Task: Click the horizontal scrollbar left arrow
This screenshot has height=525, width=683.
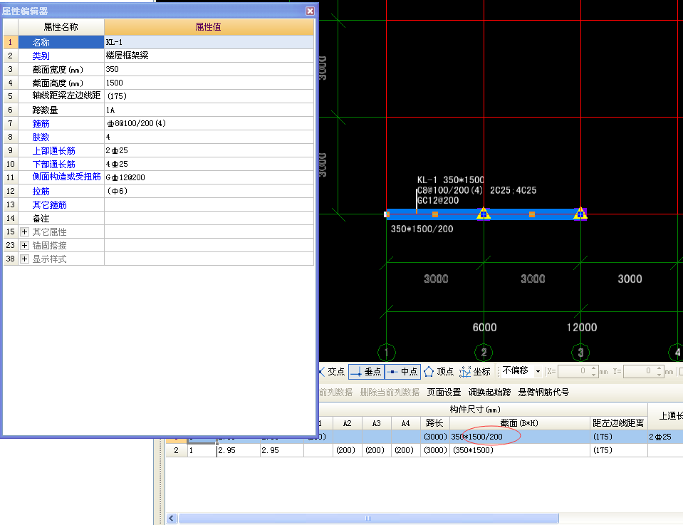Action: (171, 518)
